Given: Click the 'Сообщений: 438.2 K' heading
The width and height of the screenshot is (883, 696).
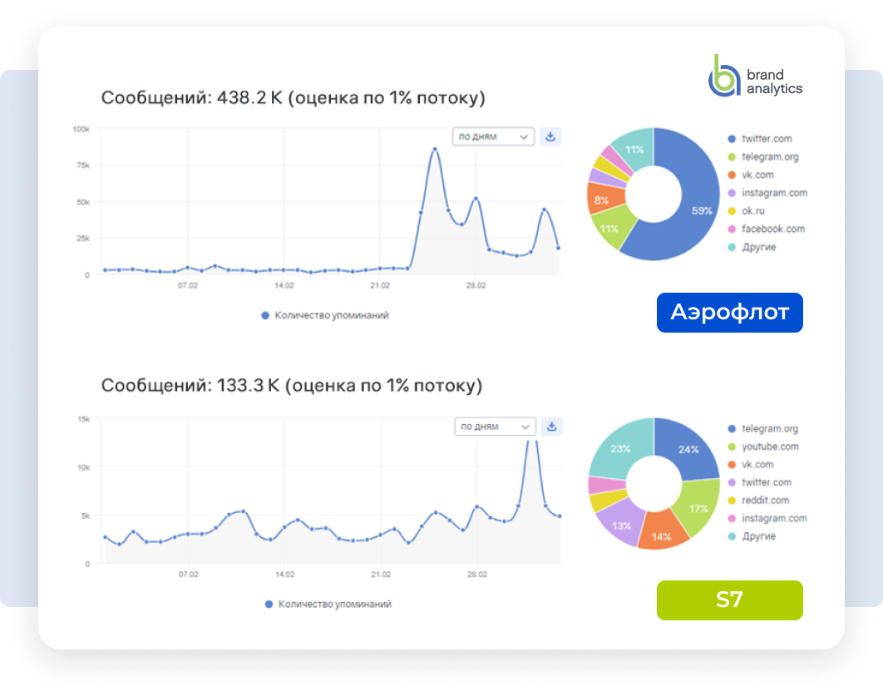Looking at the screenshot, I should point(293,98).
